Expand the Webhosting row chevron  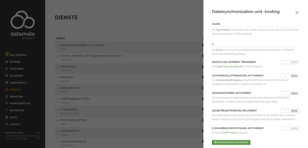[57, 67]
